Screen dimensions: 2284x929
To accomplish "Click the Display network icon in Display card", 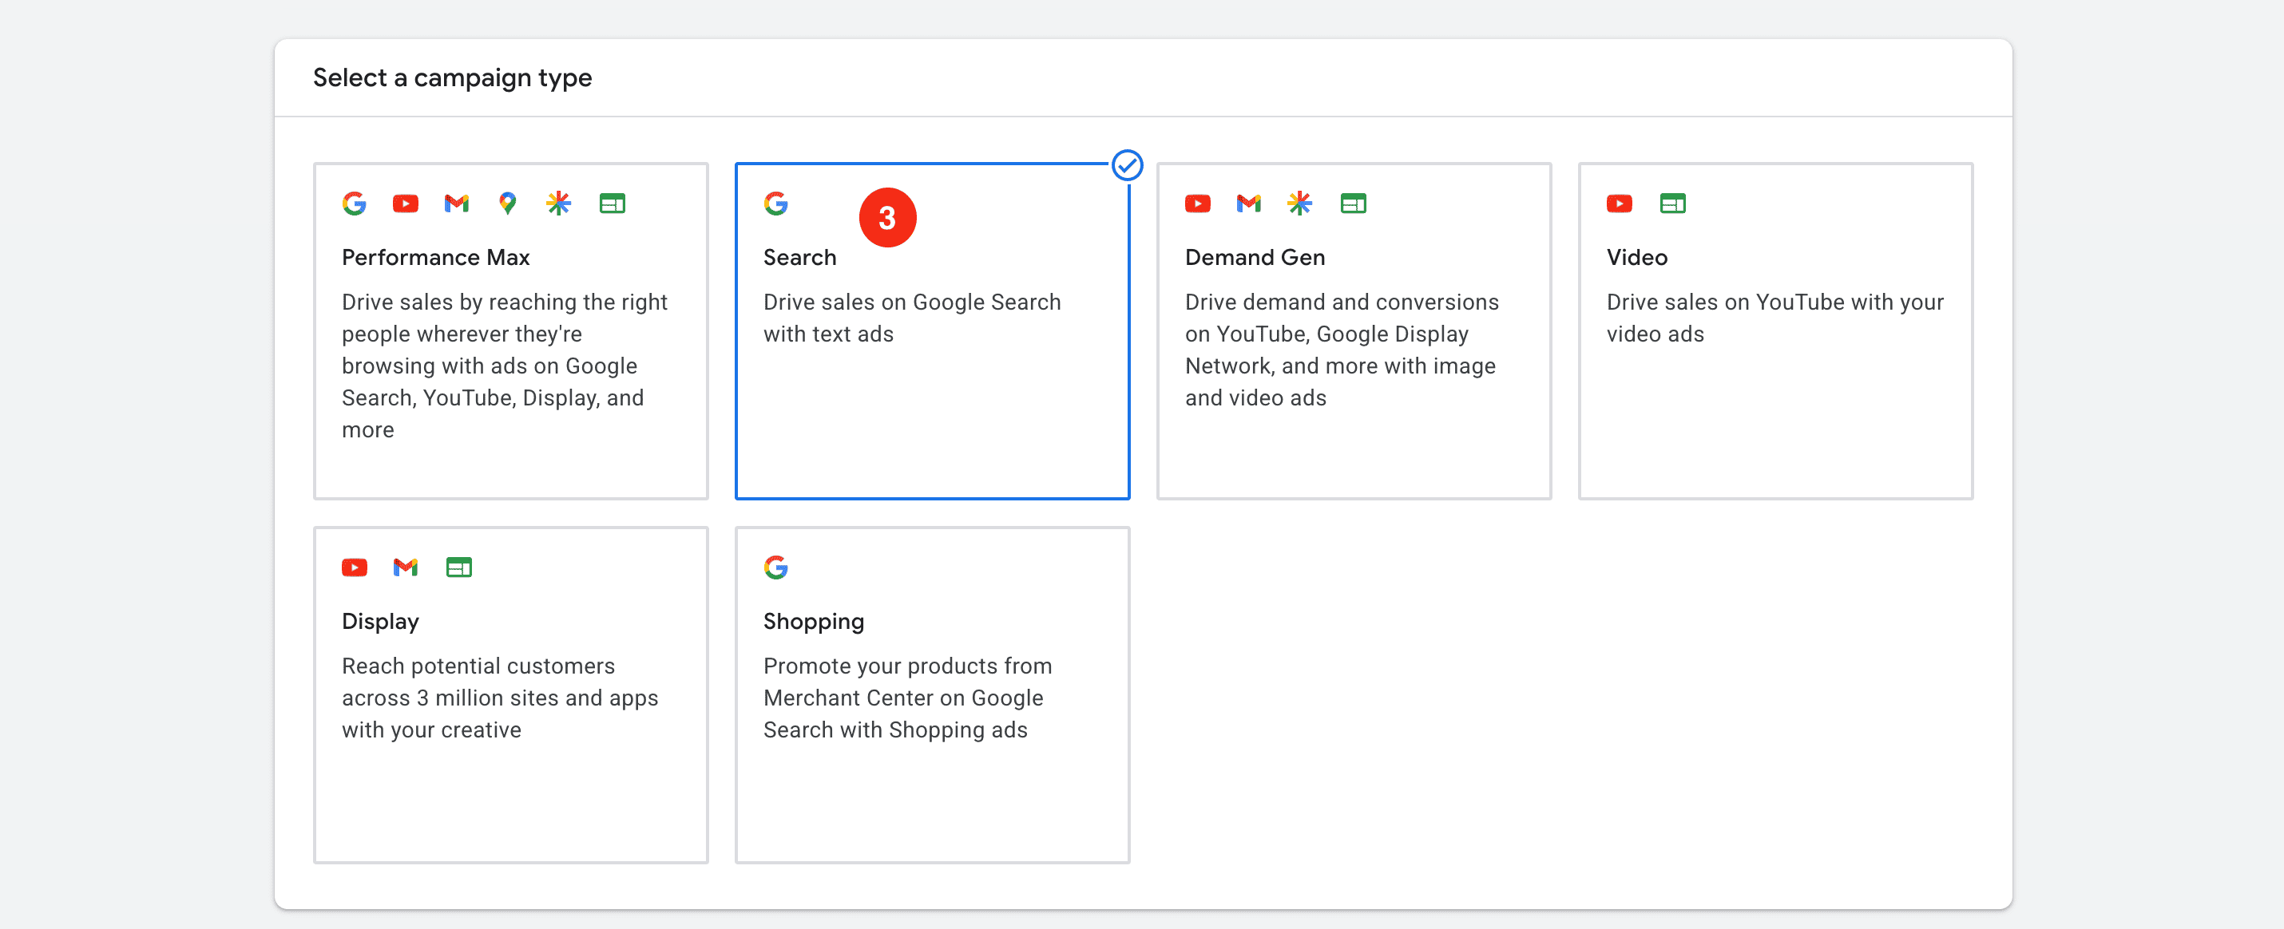I will pos(458,567).
